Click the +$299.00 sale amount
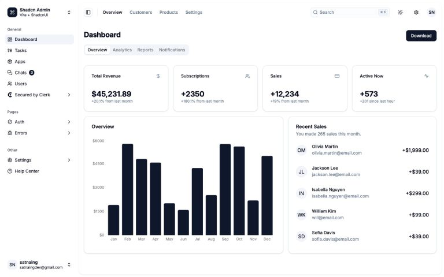Image resolution: width=444 pixels, height=277 pixels. point(417,193)
